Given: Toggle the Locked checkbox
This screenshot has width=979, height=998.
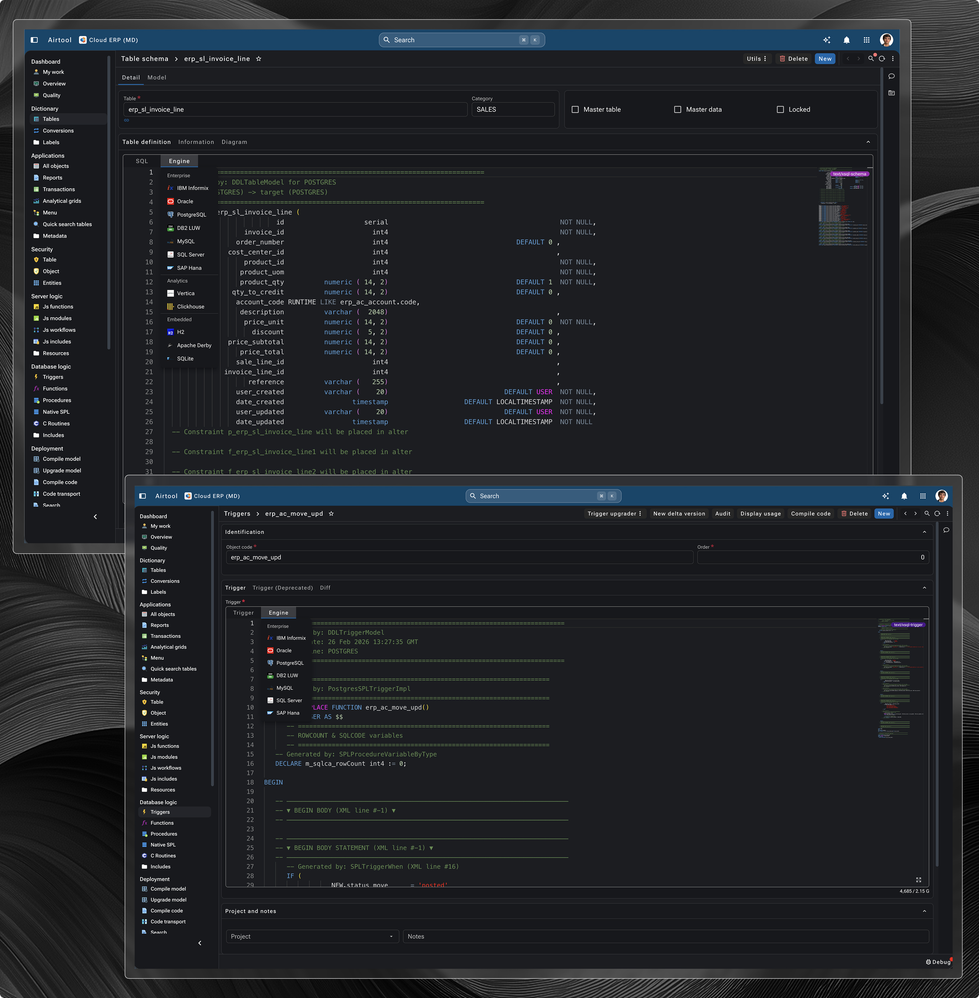Looking at the screenshot, I should pos(780,109).
